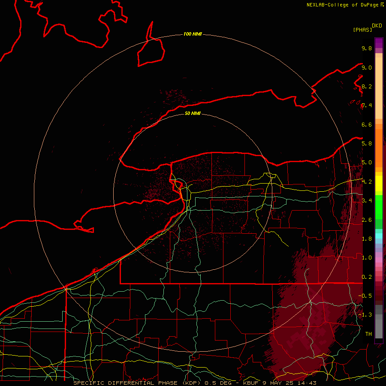Click the 1.8 scale value
Viewport: 386px width, 386px height.
367,239
